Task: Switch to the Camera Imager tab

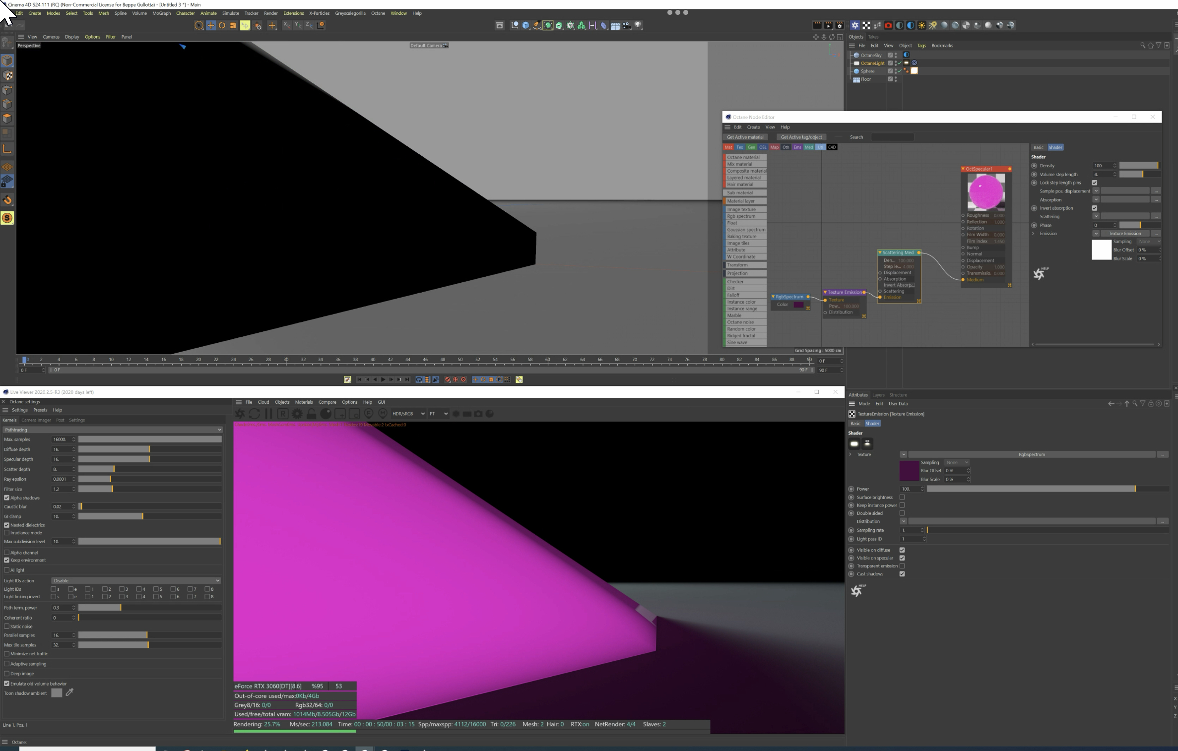Action: 36,420
